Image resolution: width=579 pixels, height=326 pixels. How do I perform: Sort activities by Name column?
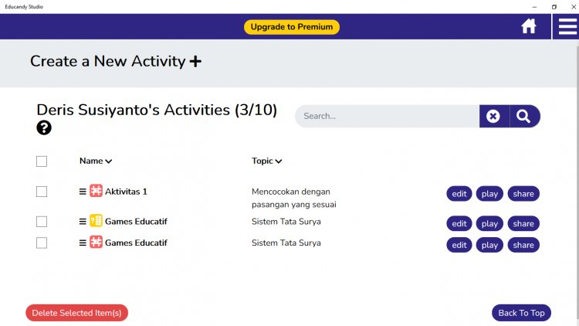pos(96,161)
